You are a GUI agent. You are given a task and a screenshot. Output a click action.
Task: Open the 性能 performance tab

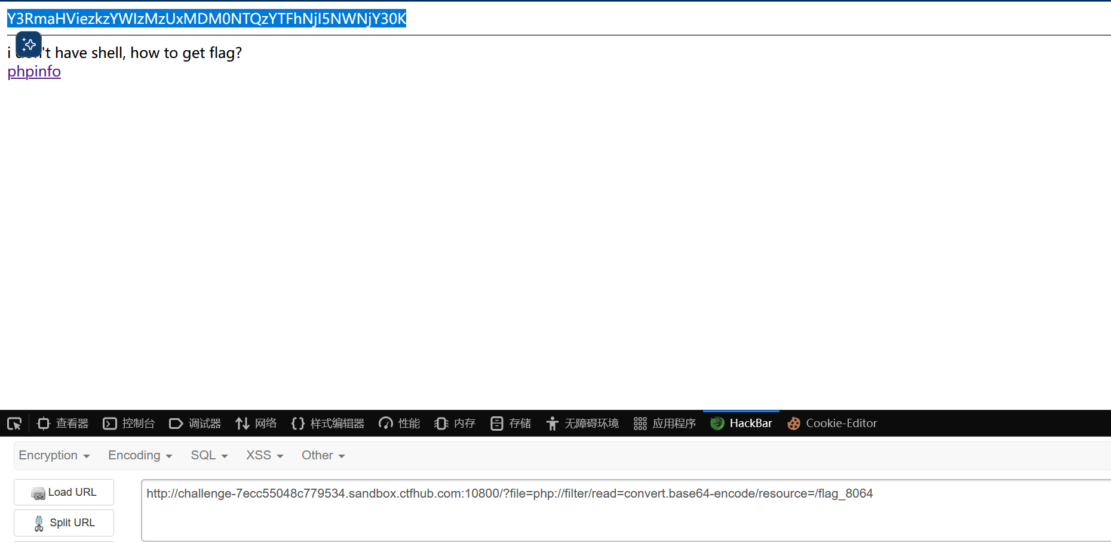coord(400,424)
